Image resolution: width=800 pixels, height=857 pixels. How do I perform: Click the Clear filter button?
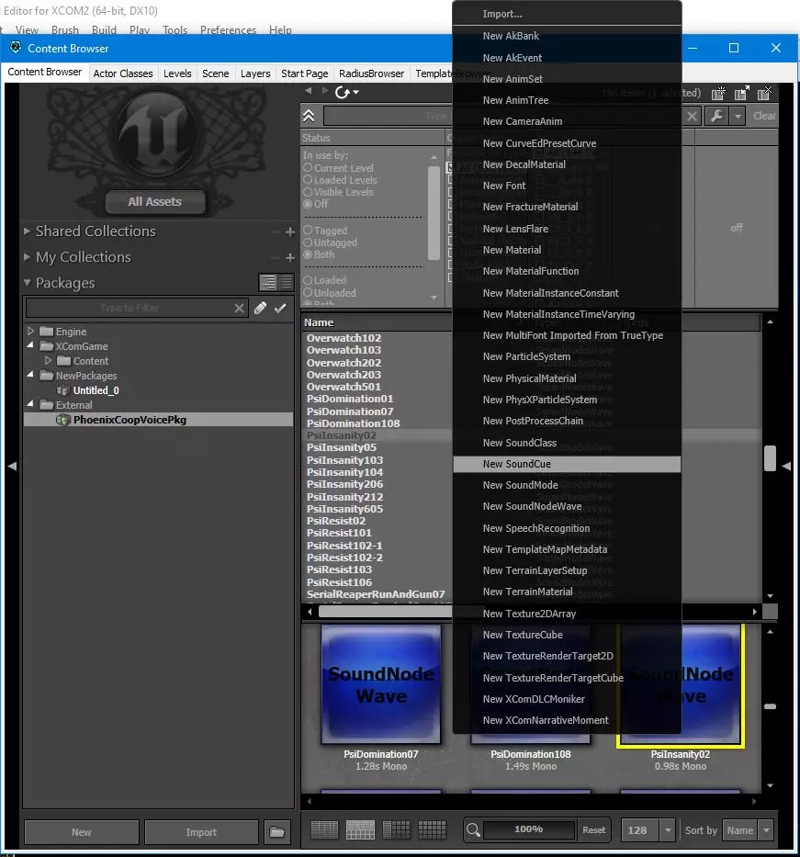click(764, 116)
